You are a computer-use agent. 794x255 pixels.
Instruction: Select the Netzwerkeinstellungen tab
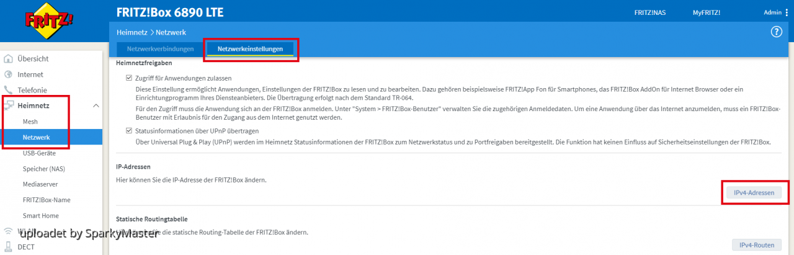250,48
